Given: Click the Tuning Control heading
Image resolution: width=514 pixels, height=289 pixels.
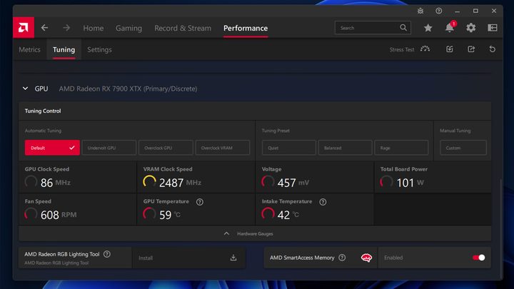Looking at the screenshot, I should 43,111.
